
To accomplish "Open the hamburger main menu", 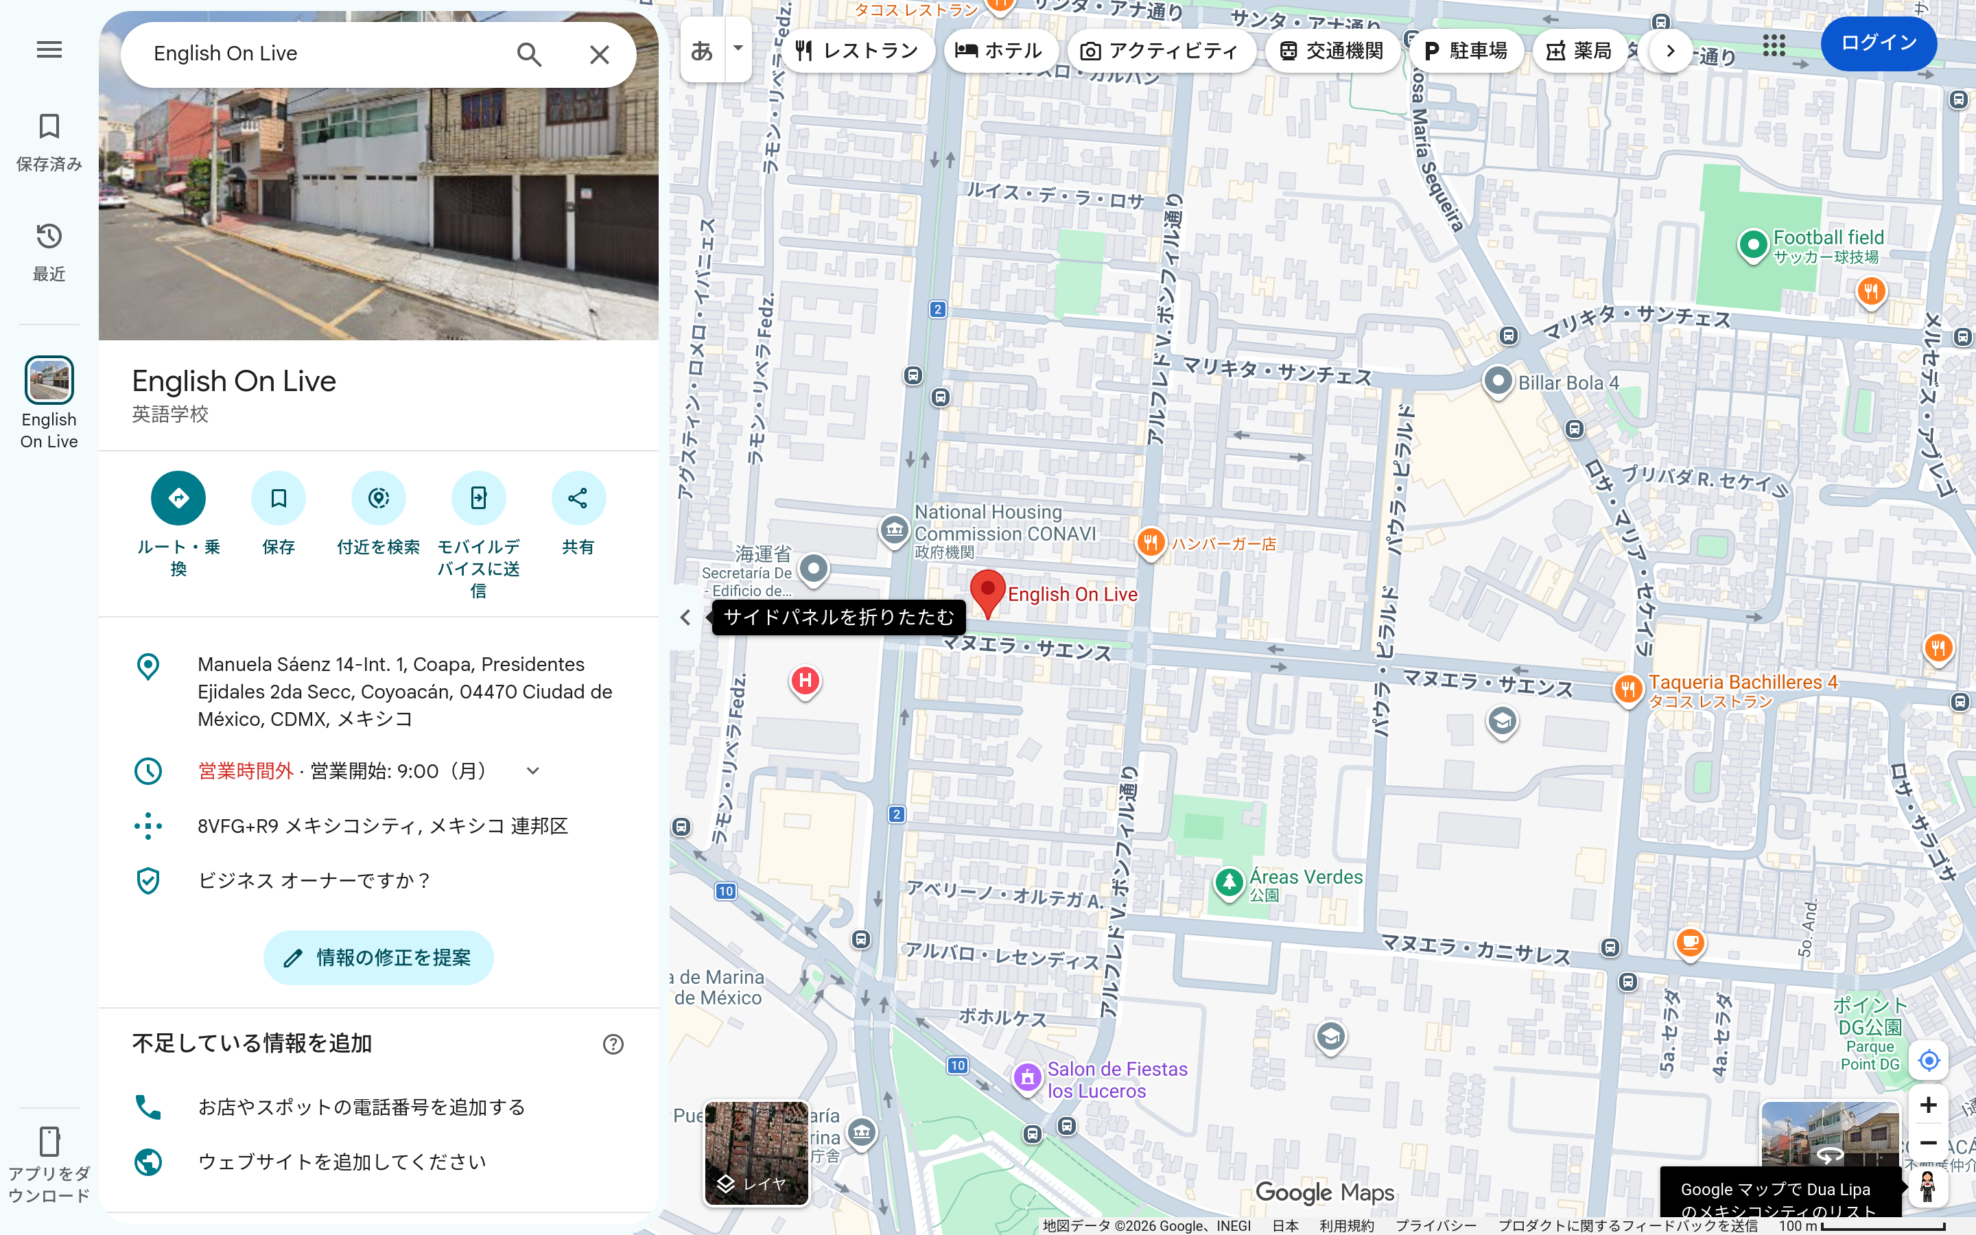I will [49, 50].
